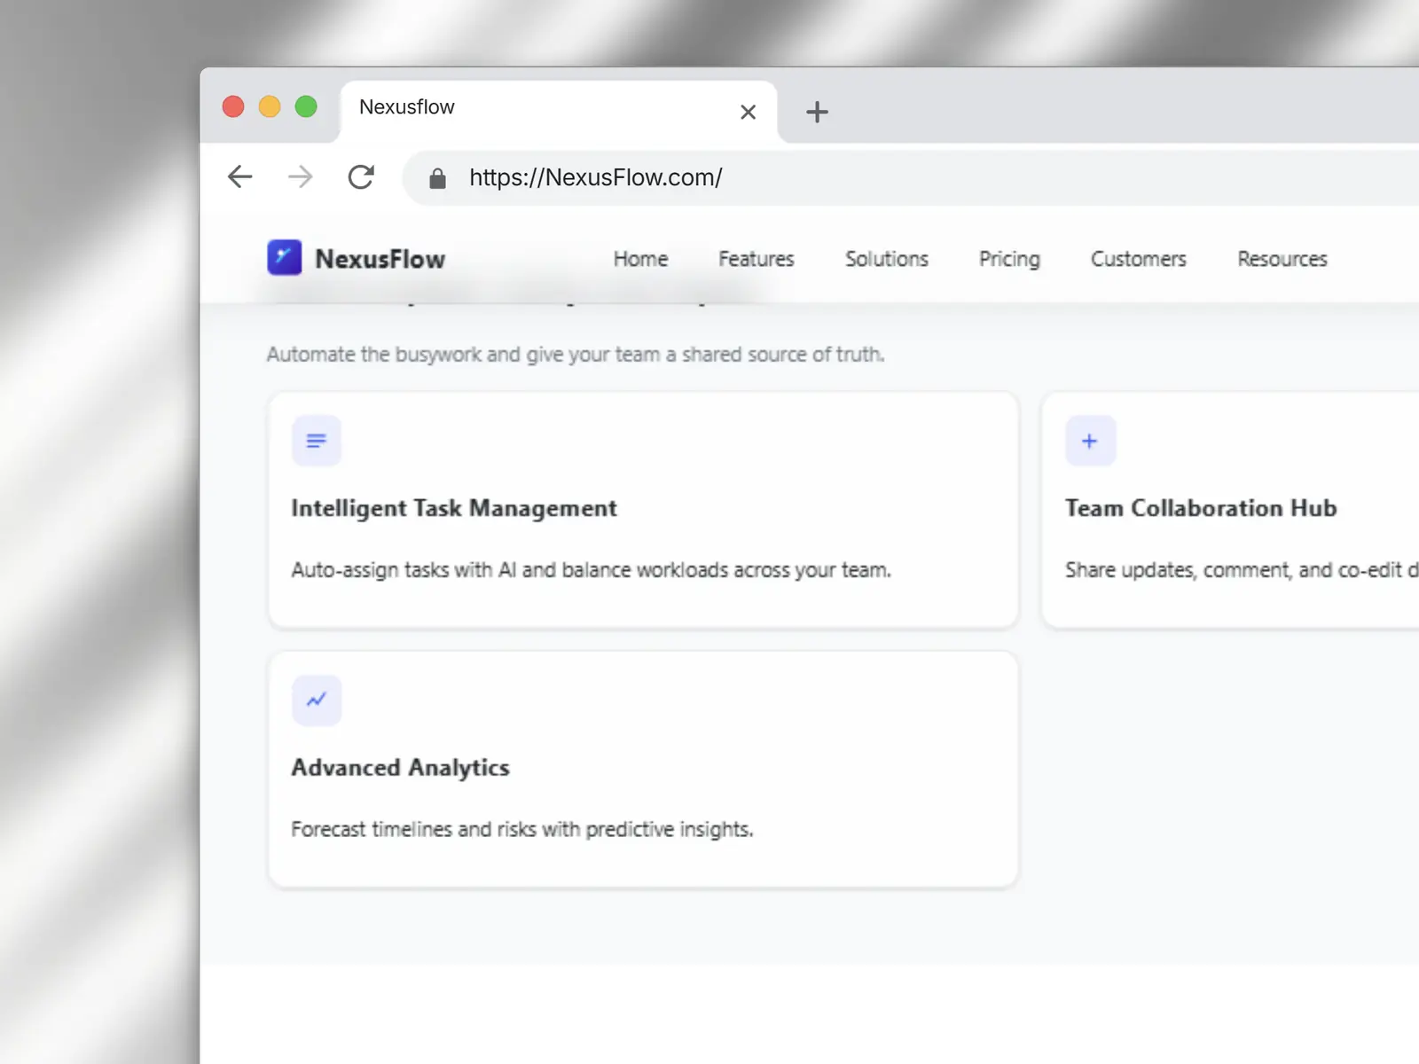Open the Features page

pyautogui.click(x=756, y=259)
